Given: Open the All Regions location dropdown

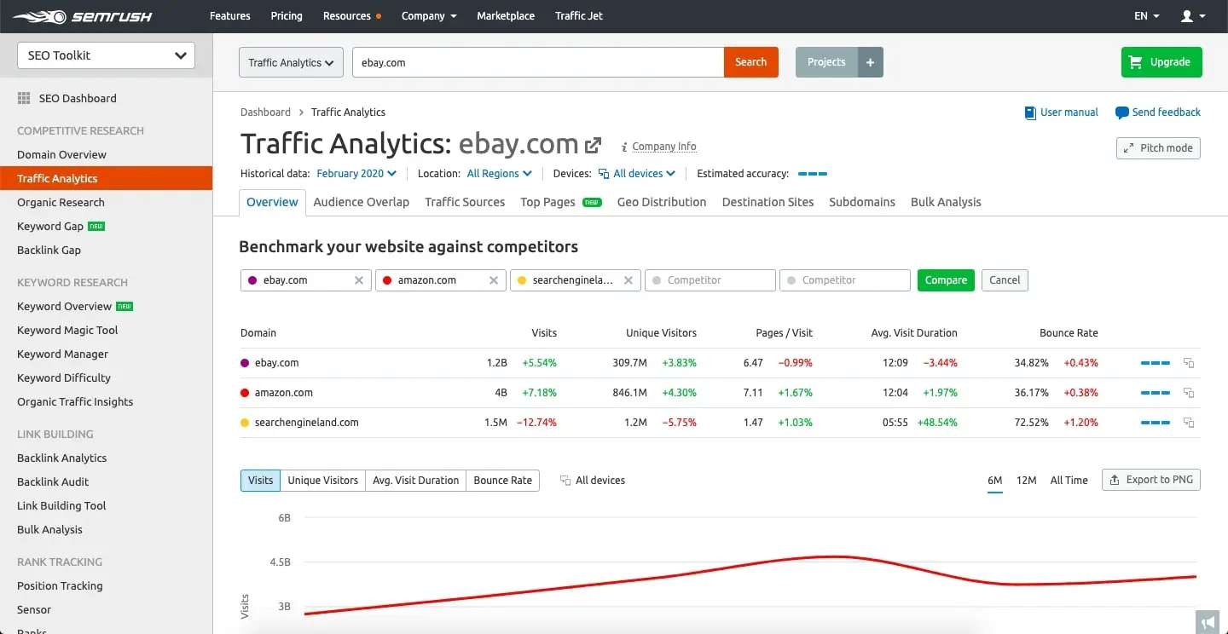Looking at the screenshot, I should pyautogui.click(x=500, y=174).
